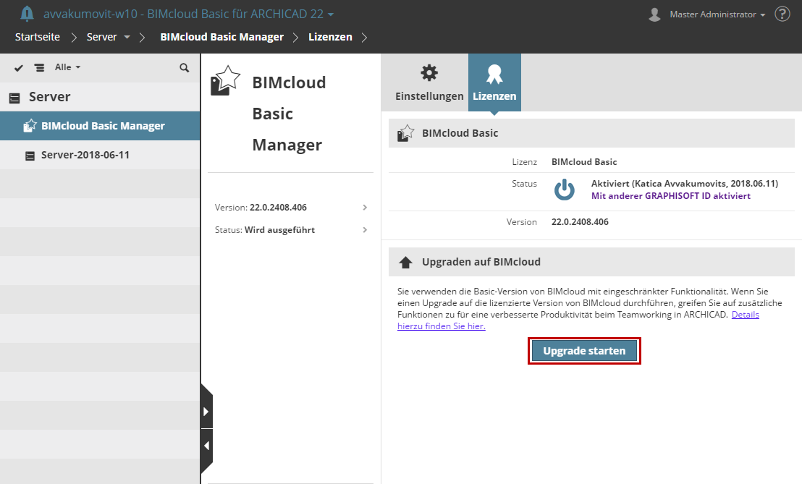Open the search magnifier in the sidebar
Viewport: 802px width, 484px height.
185,67
